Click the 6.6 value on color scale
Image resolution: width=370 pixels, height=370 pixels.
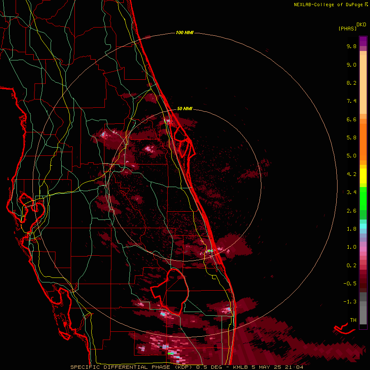351,119
